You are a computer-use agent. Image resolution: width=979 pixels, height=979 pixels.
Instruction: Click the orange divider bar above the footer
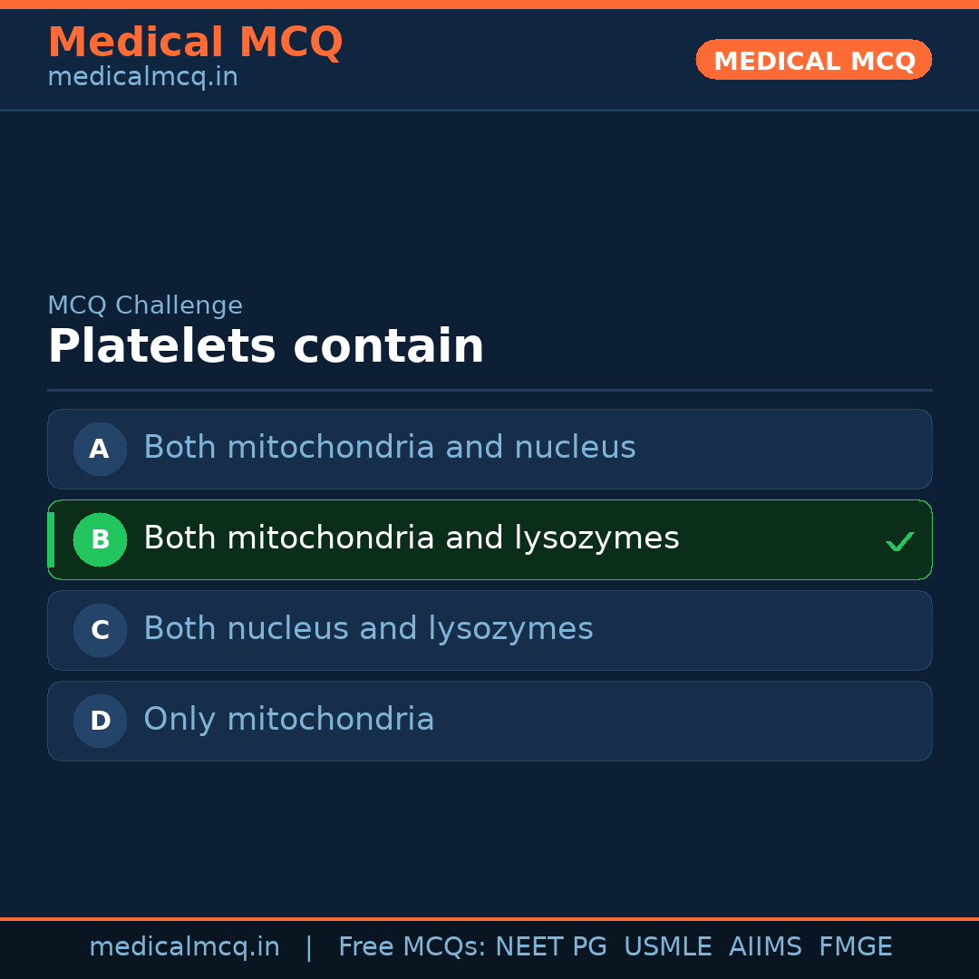tap(489, 920)
